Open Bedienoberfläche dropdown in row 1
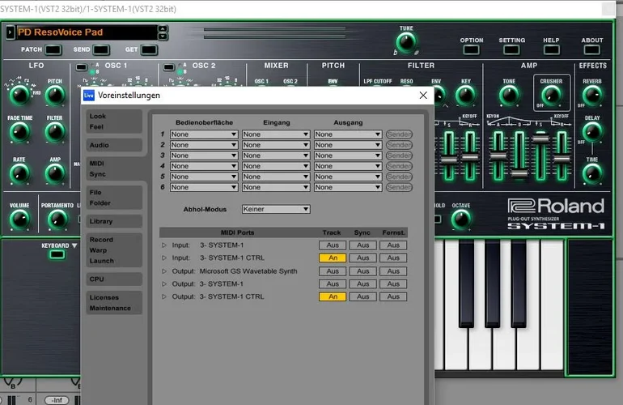 [x=203, y=134]
